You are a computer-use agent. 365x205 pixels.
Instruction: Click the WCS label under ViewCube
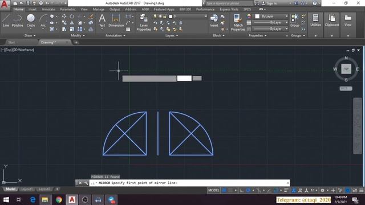pos(346,89)
